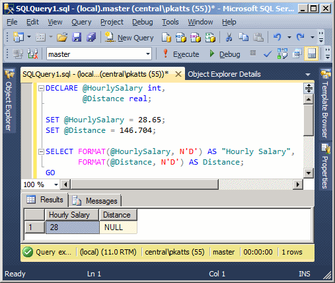Click the New Project toolbar icon
Viewport: 335px width, 283px height.
19,37
